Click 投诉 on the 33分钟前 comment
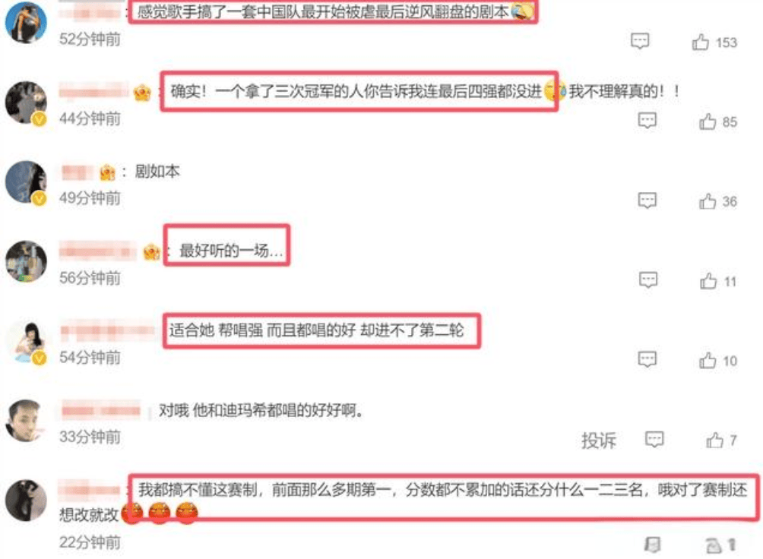This screenshot has width=763, height=559. 599,441
